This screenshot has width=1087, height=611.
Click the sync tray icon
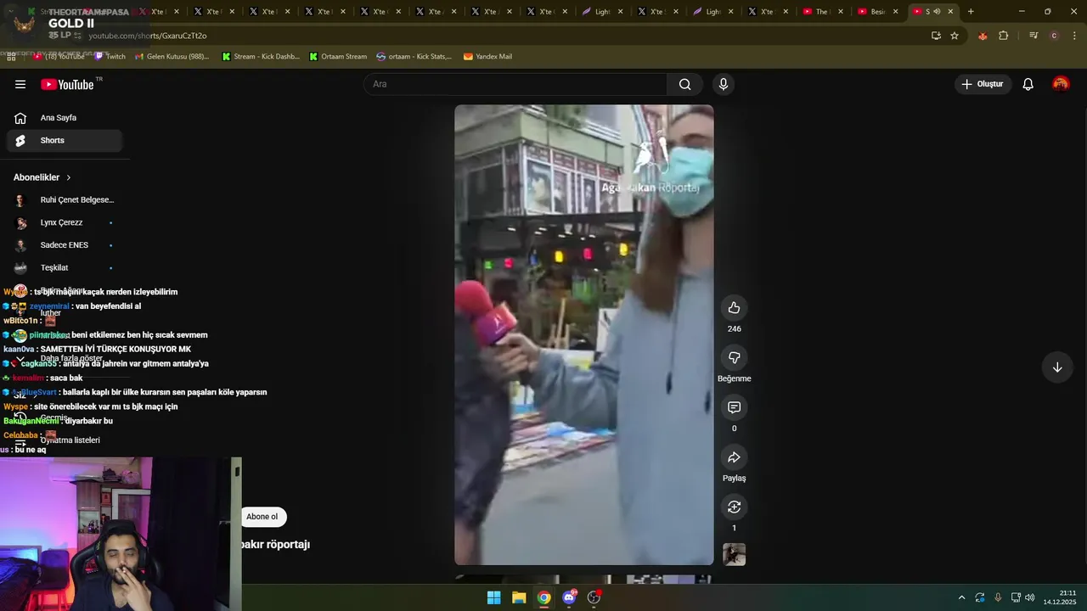point(980,597)
